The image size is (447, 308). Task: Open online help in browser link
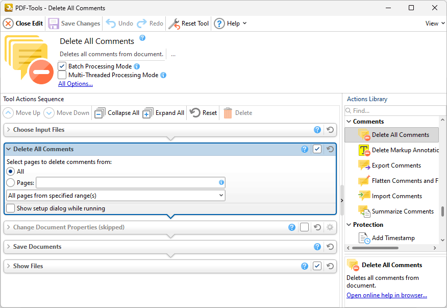(387, 295)
